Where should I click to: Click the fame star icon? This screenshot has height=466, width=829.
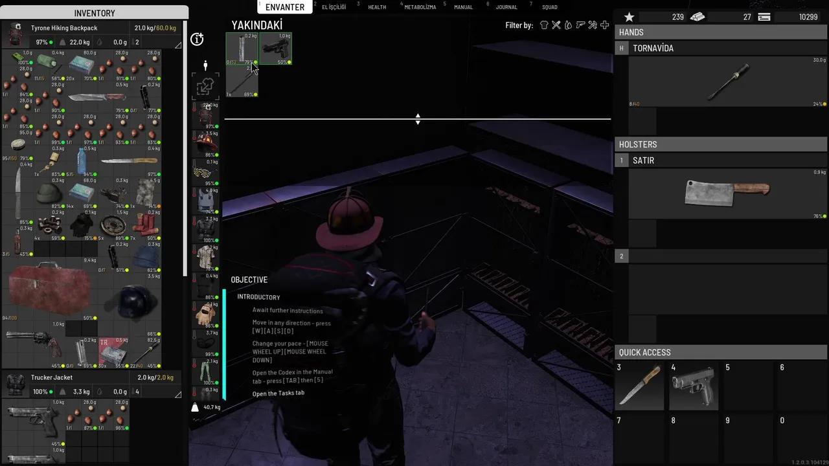tap(629, 17)
